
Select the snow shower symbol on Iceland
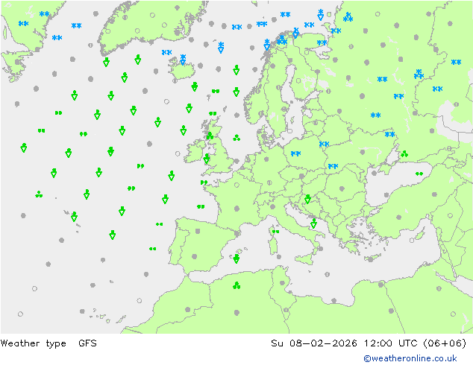tap(183, 60)
